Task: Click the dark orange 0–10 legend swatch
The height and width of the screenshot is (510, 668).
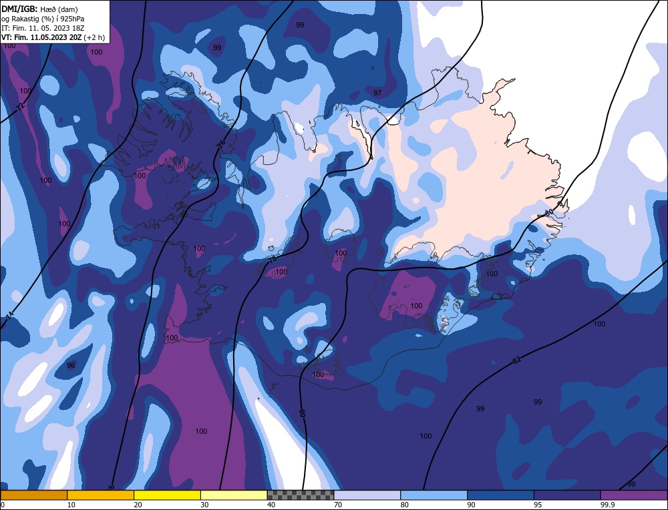Action: 33,495
